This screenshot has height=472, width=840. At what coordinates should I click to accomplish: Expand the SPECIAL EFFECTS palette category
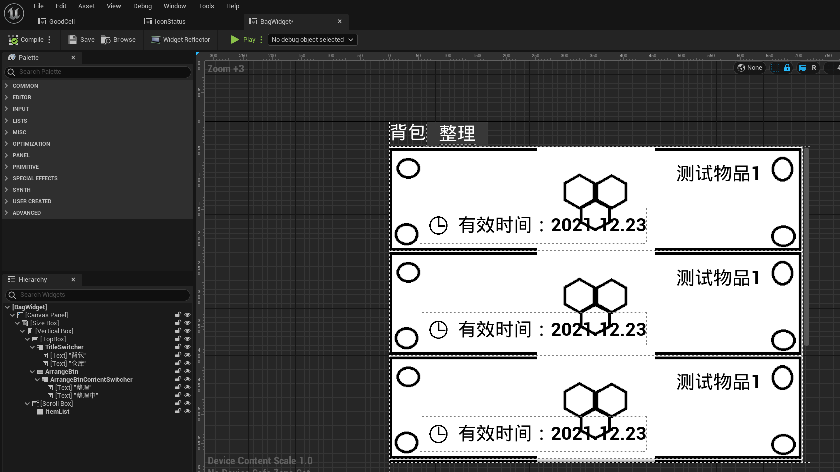pos(6,178)
